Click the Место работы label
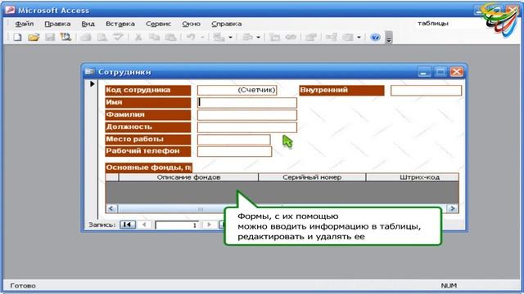Image resolution: width=524 pixels, height=294 pixels. pos(147,140)
